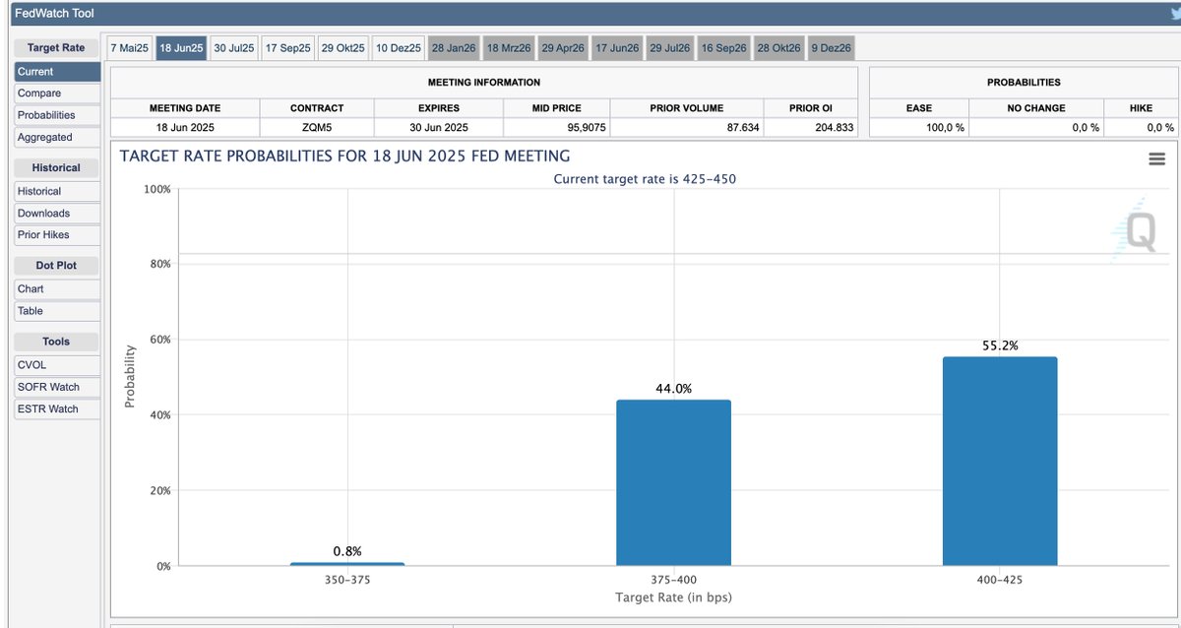Click the 350-375 bar in the chart
The height and width of the screenshot is (628, 1181).
tap(347, 564)
